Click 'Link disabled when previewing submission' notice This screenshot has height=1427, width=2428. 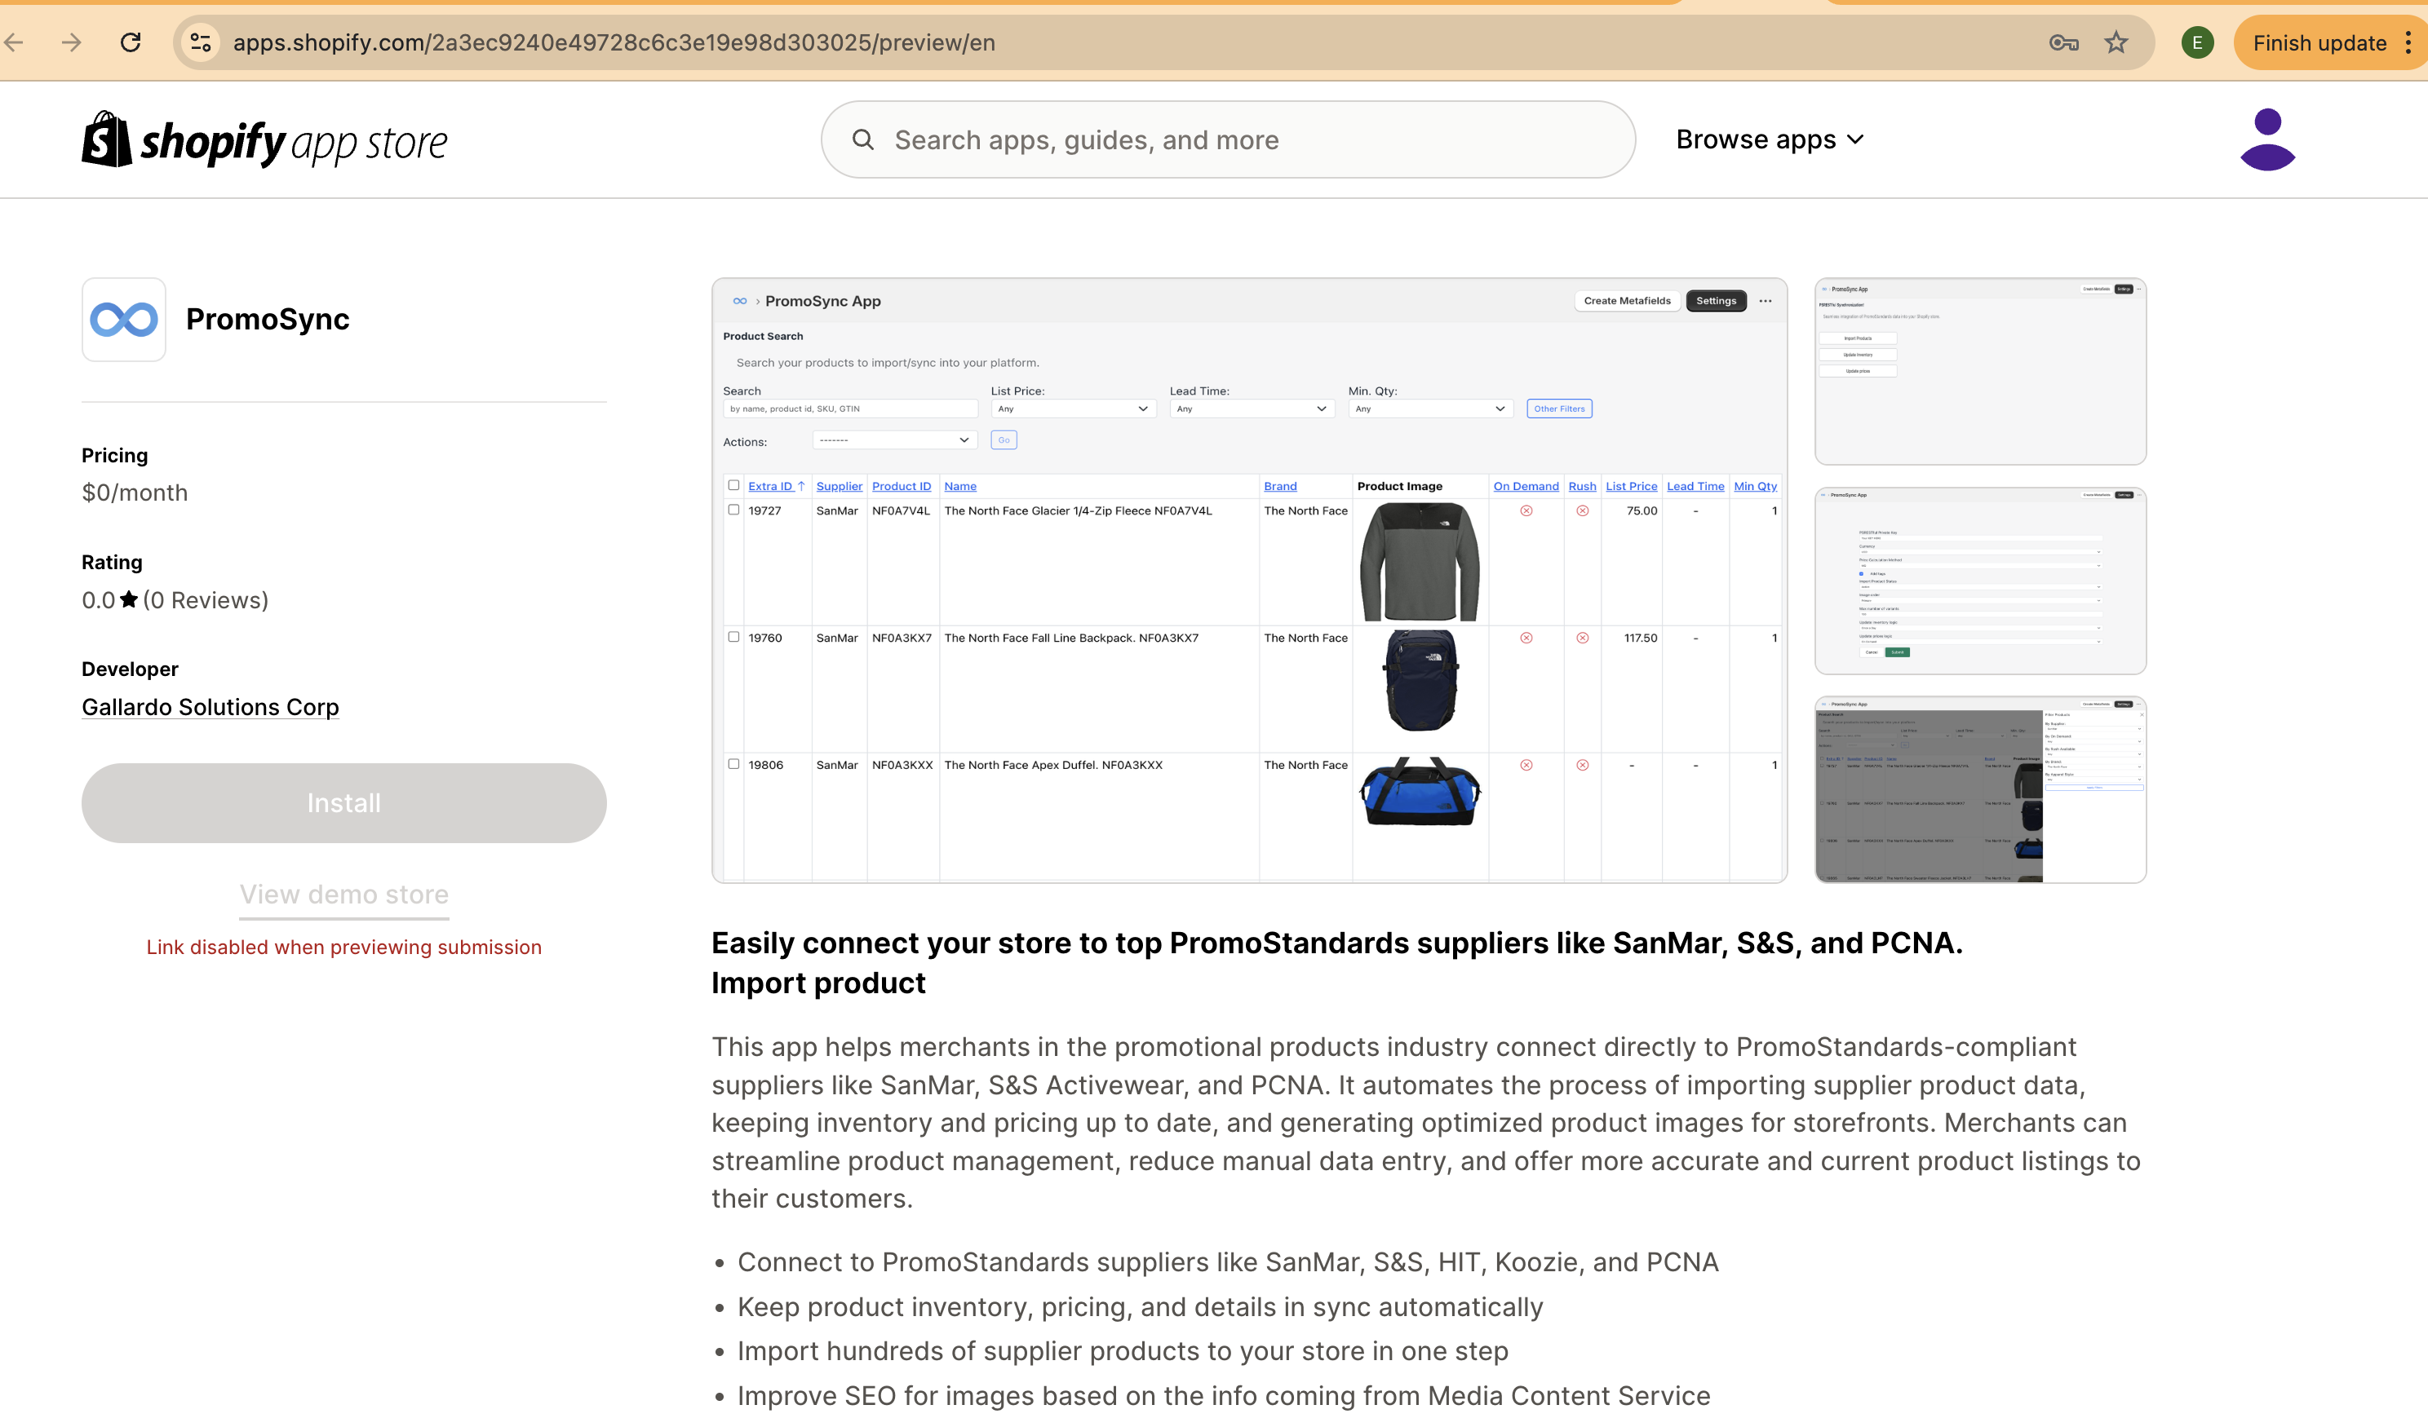point(344,948)
